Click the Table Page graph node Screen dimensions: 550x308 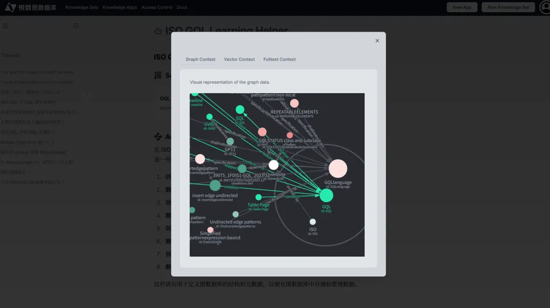click(258, 197)
